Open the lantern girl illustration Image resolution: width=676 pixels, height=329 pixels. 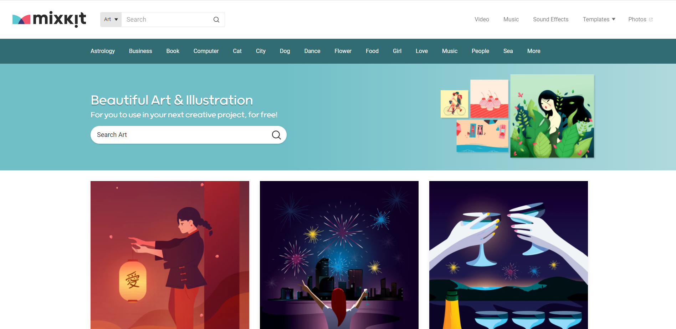[x=170, y=255]
